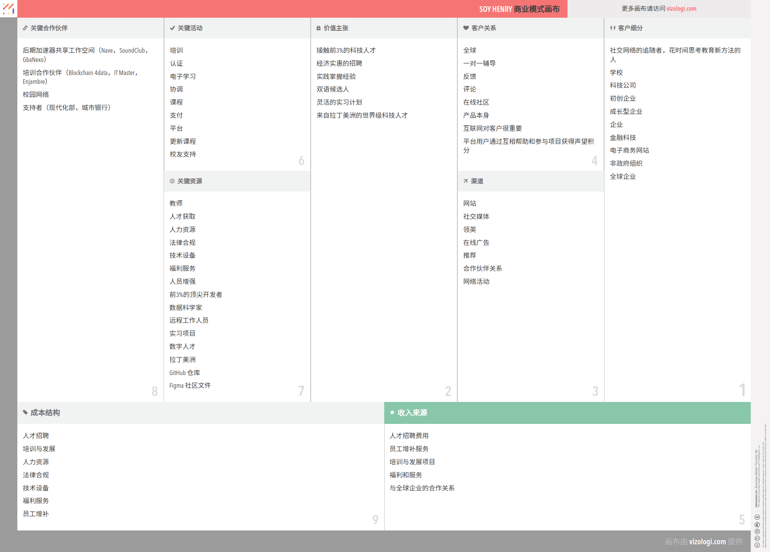Open the vizologi.com link in the top header

[x=681, y=8]
